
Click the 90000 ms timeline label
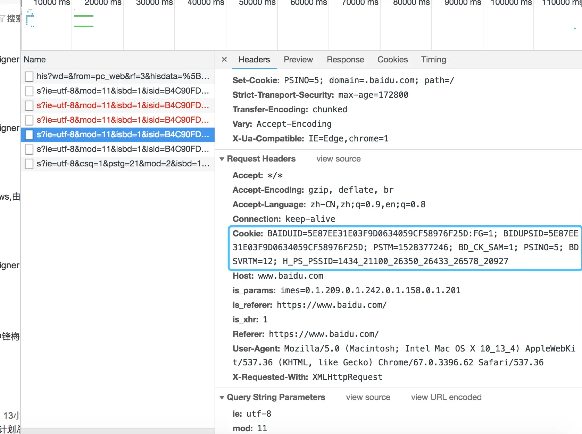463,3
